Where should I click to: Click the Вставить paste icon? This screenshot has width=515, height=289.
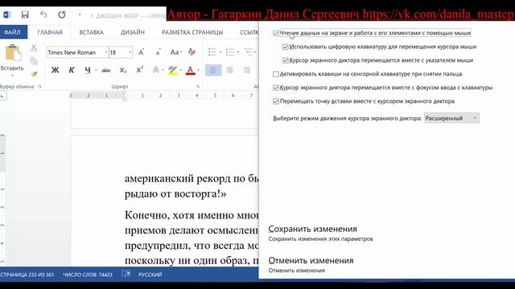pos(13,53)
